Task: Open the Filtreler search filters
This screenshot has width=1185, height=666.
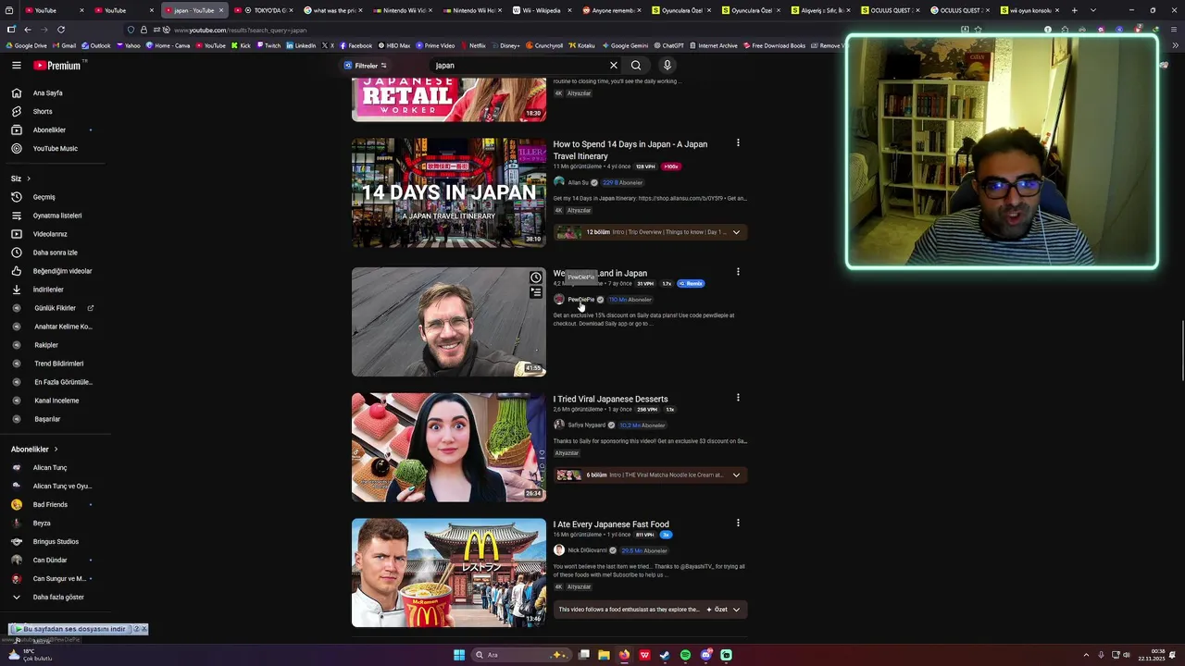Action: point(366,66)
